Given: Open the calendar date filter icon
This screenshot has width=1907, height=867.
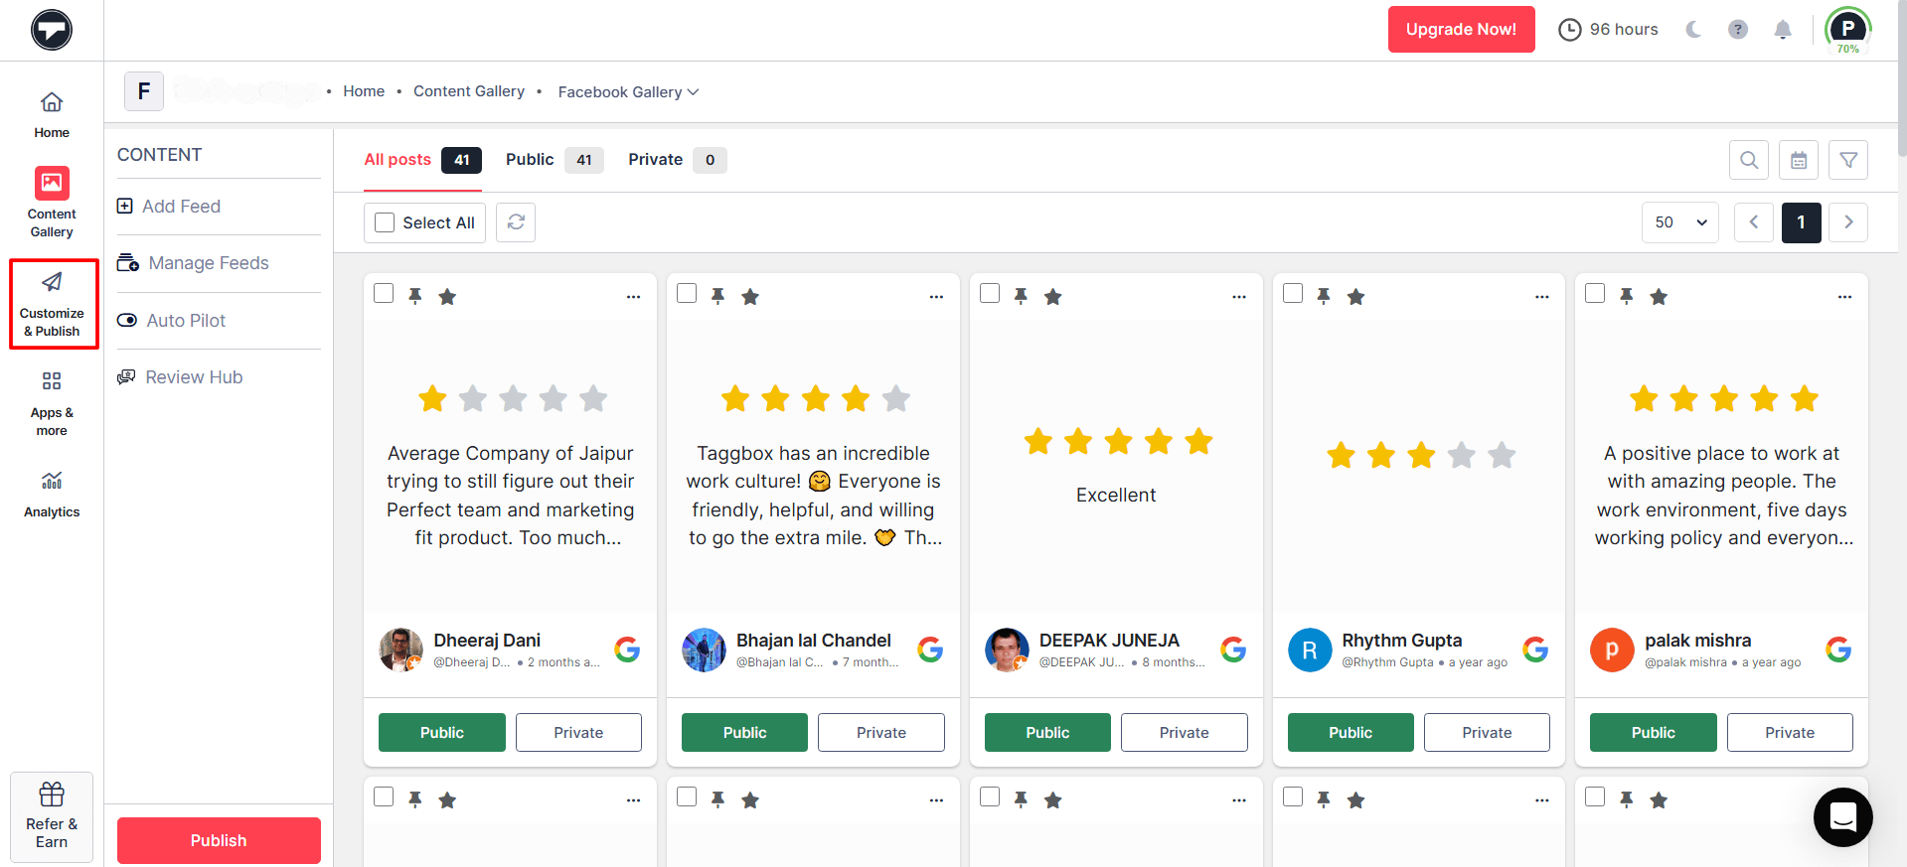Looking at the screenshot, I should [1798, 160].
